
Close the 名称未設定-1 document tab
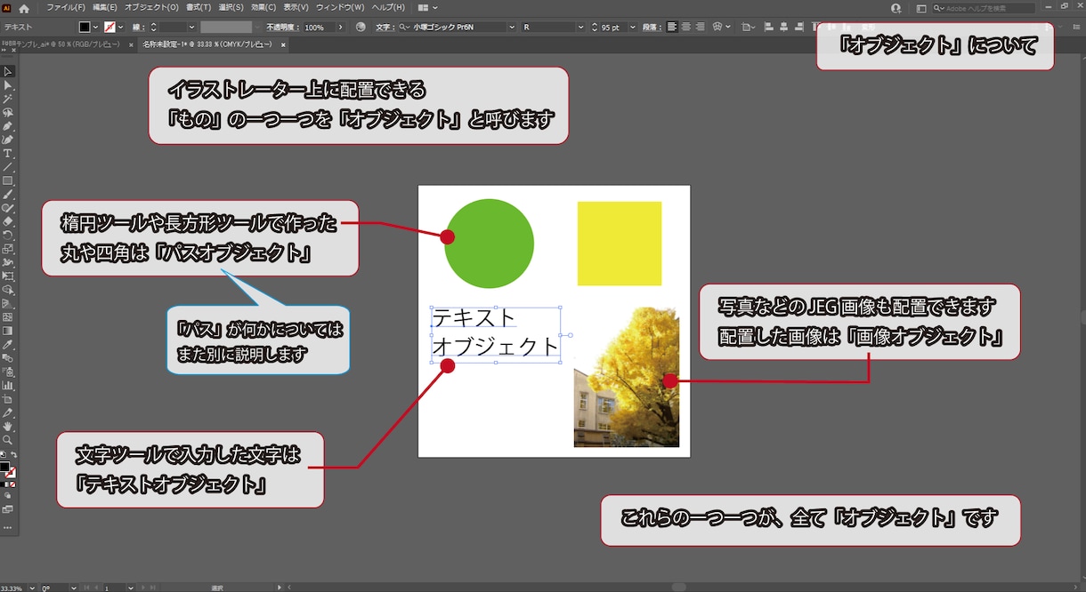coord(283,44)
